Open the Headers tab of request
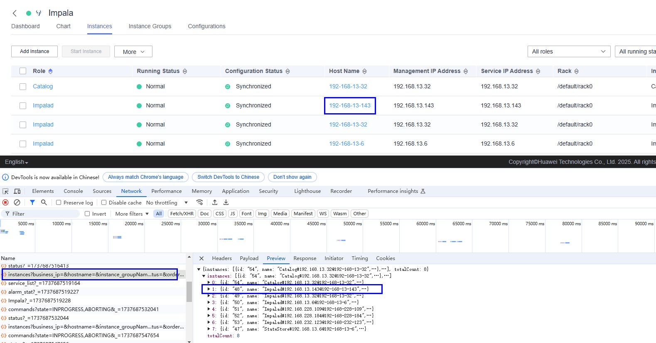The image size is (656, 343). point(222,258)
